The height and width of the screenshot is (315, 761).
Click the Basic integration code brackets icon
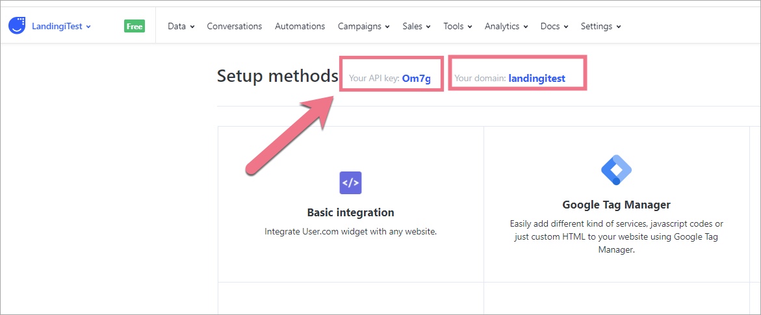(350, 183)
